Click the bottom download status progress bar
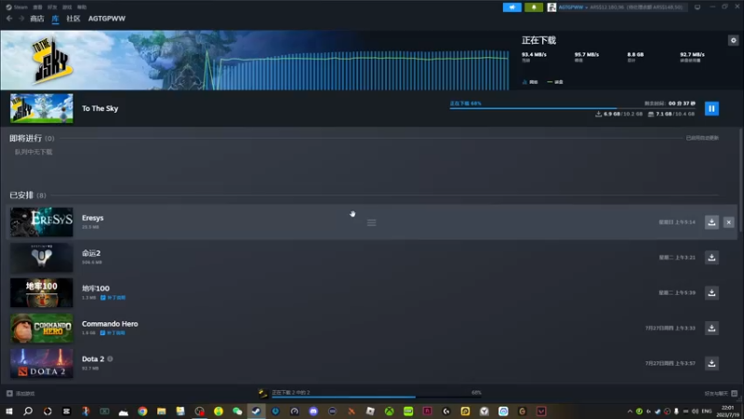Image resolution: width=744 pixels, height=419 pixels. (x=377, y=397)
